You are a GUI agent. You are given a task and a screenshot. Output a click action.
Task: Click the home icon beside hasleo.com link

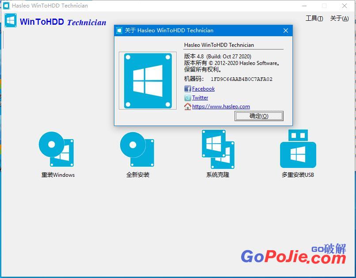click(x=188, y=106)
